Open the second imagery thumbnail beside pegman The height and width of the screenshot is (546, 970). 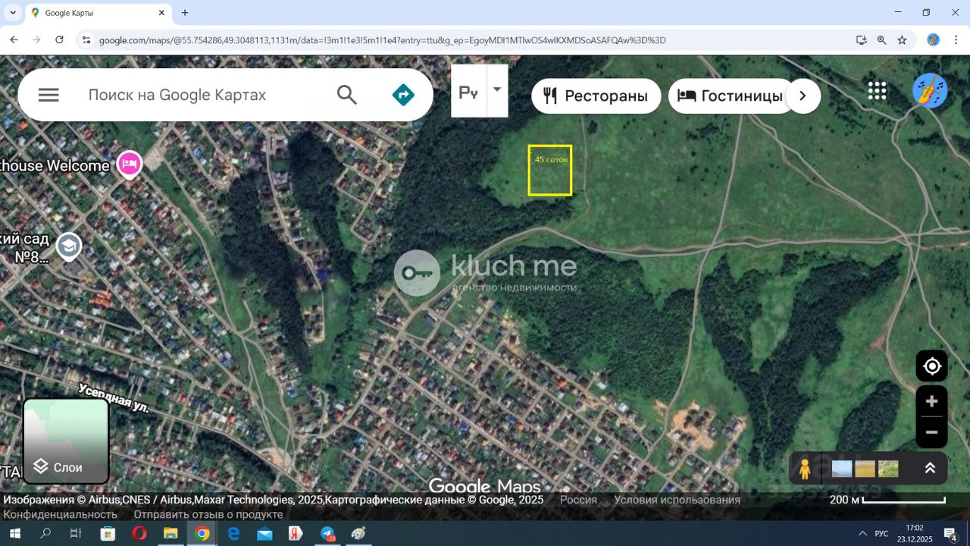[x=865, y=469]
